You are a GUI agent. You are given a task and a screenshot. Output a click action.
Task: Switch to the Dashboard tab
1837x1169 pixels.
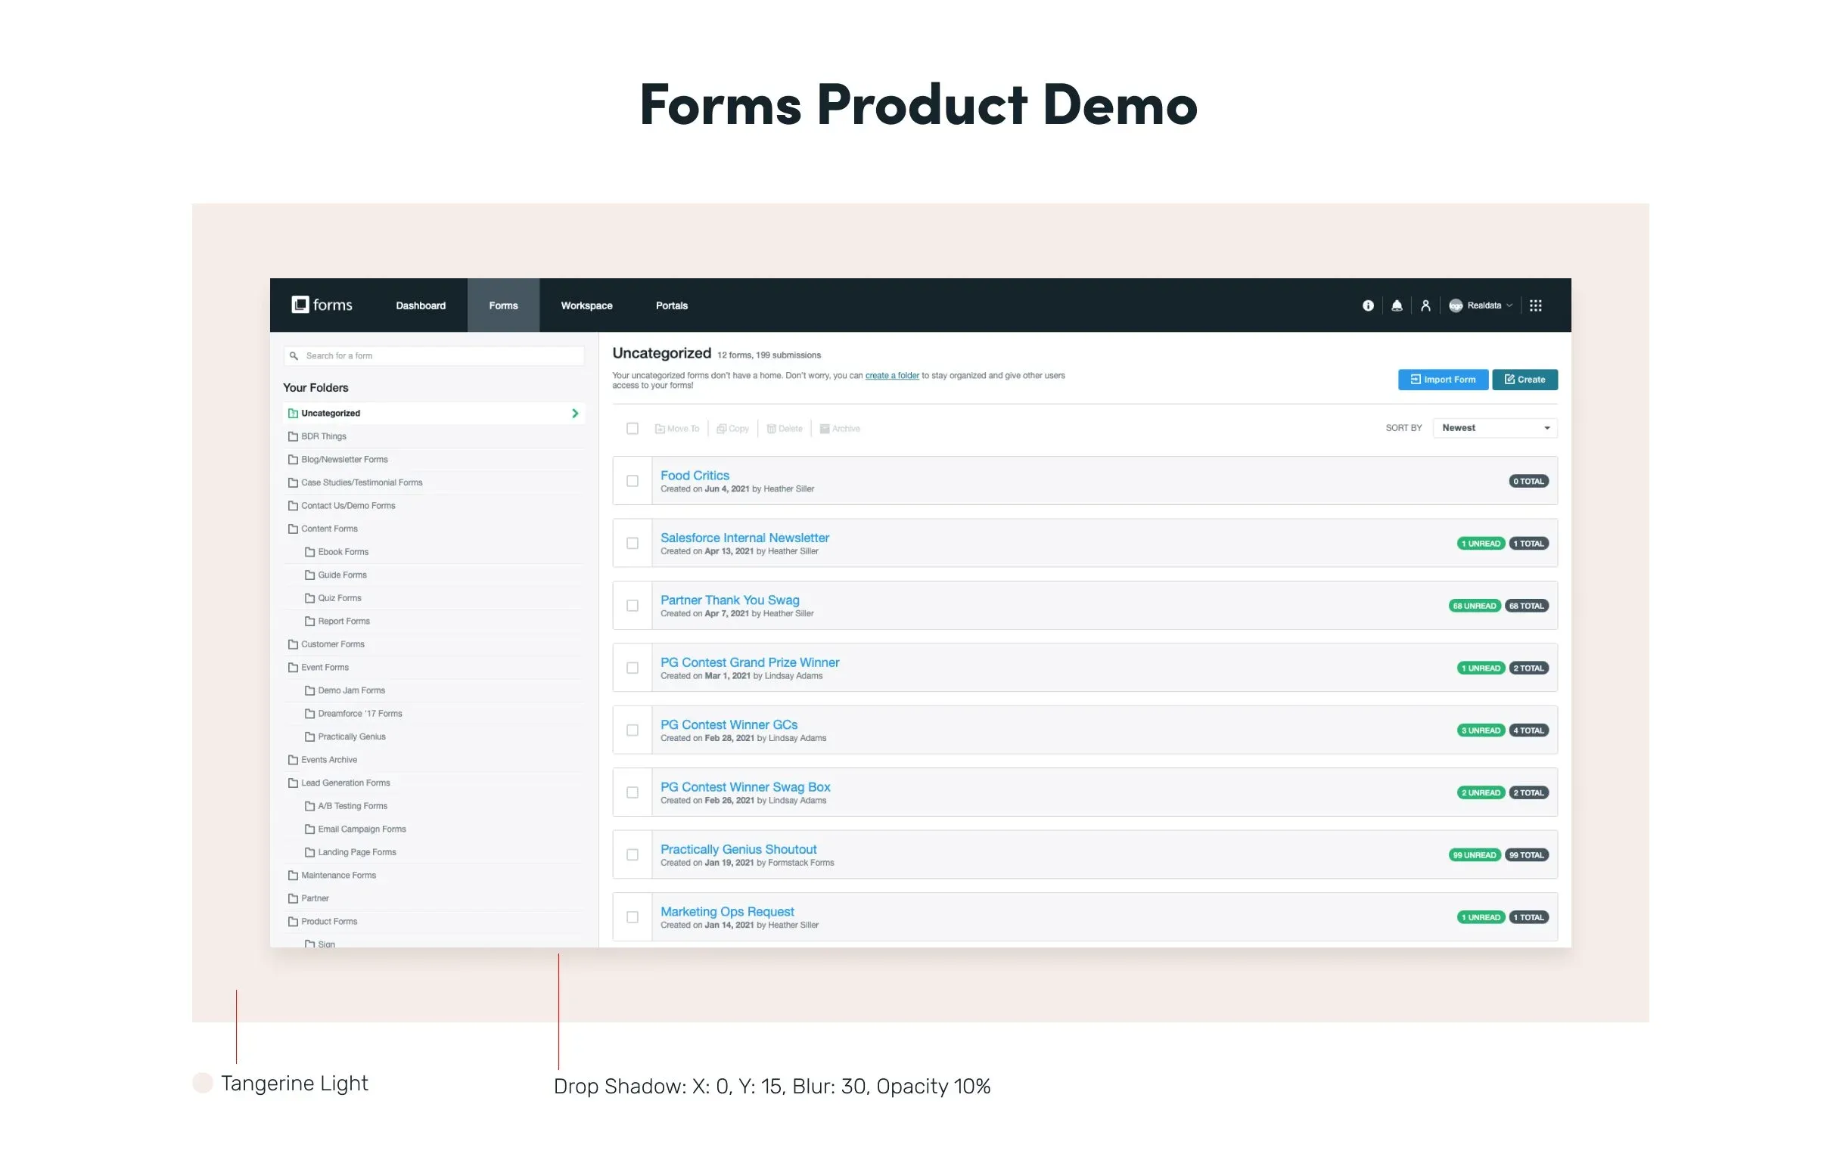point(421,305)
